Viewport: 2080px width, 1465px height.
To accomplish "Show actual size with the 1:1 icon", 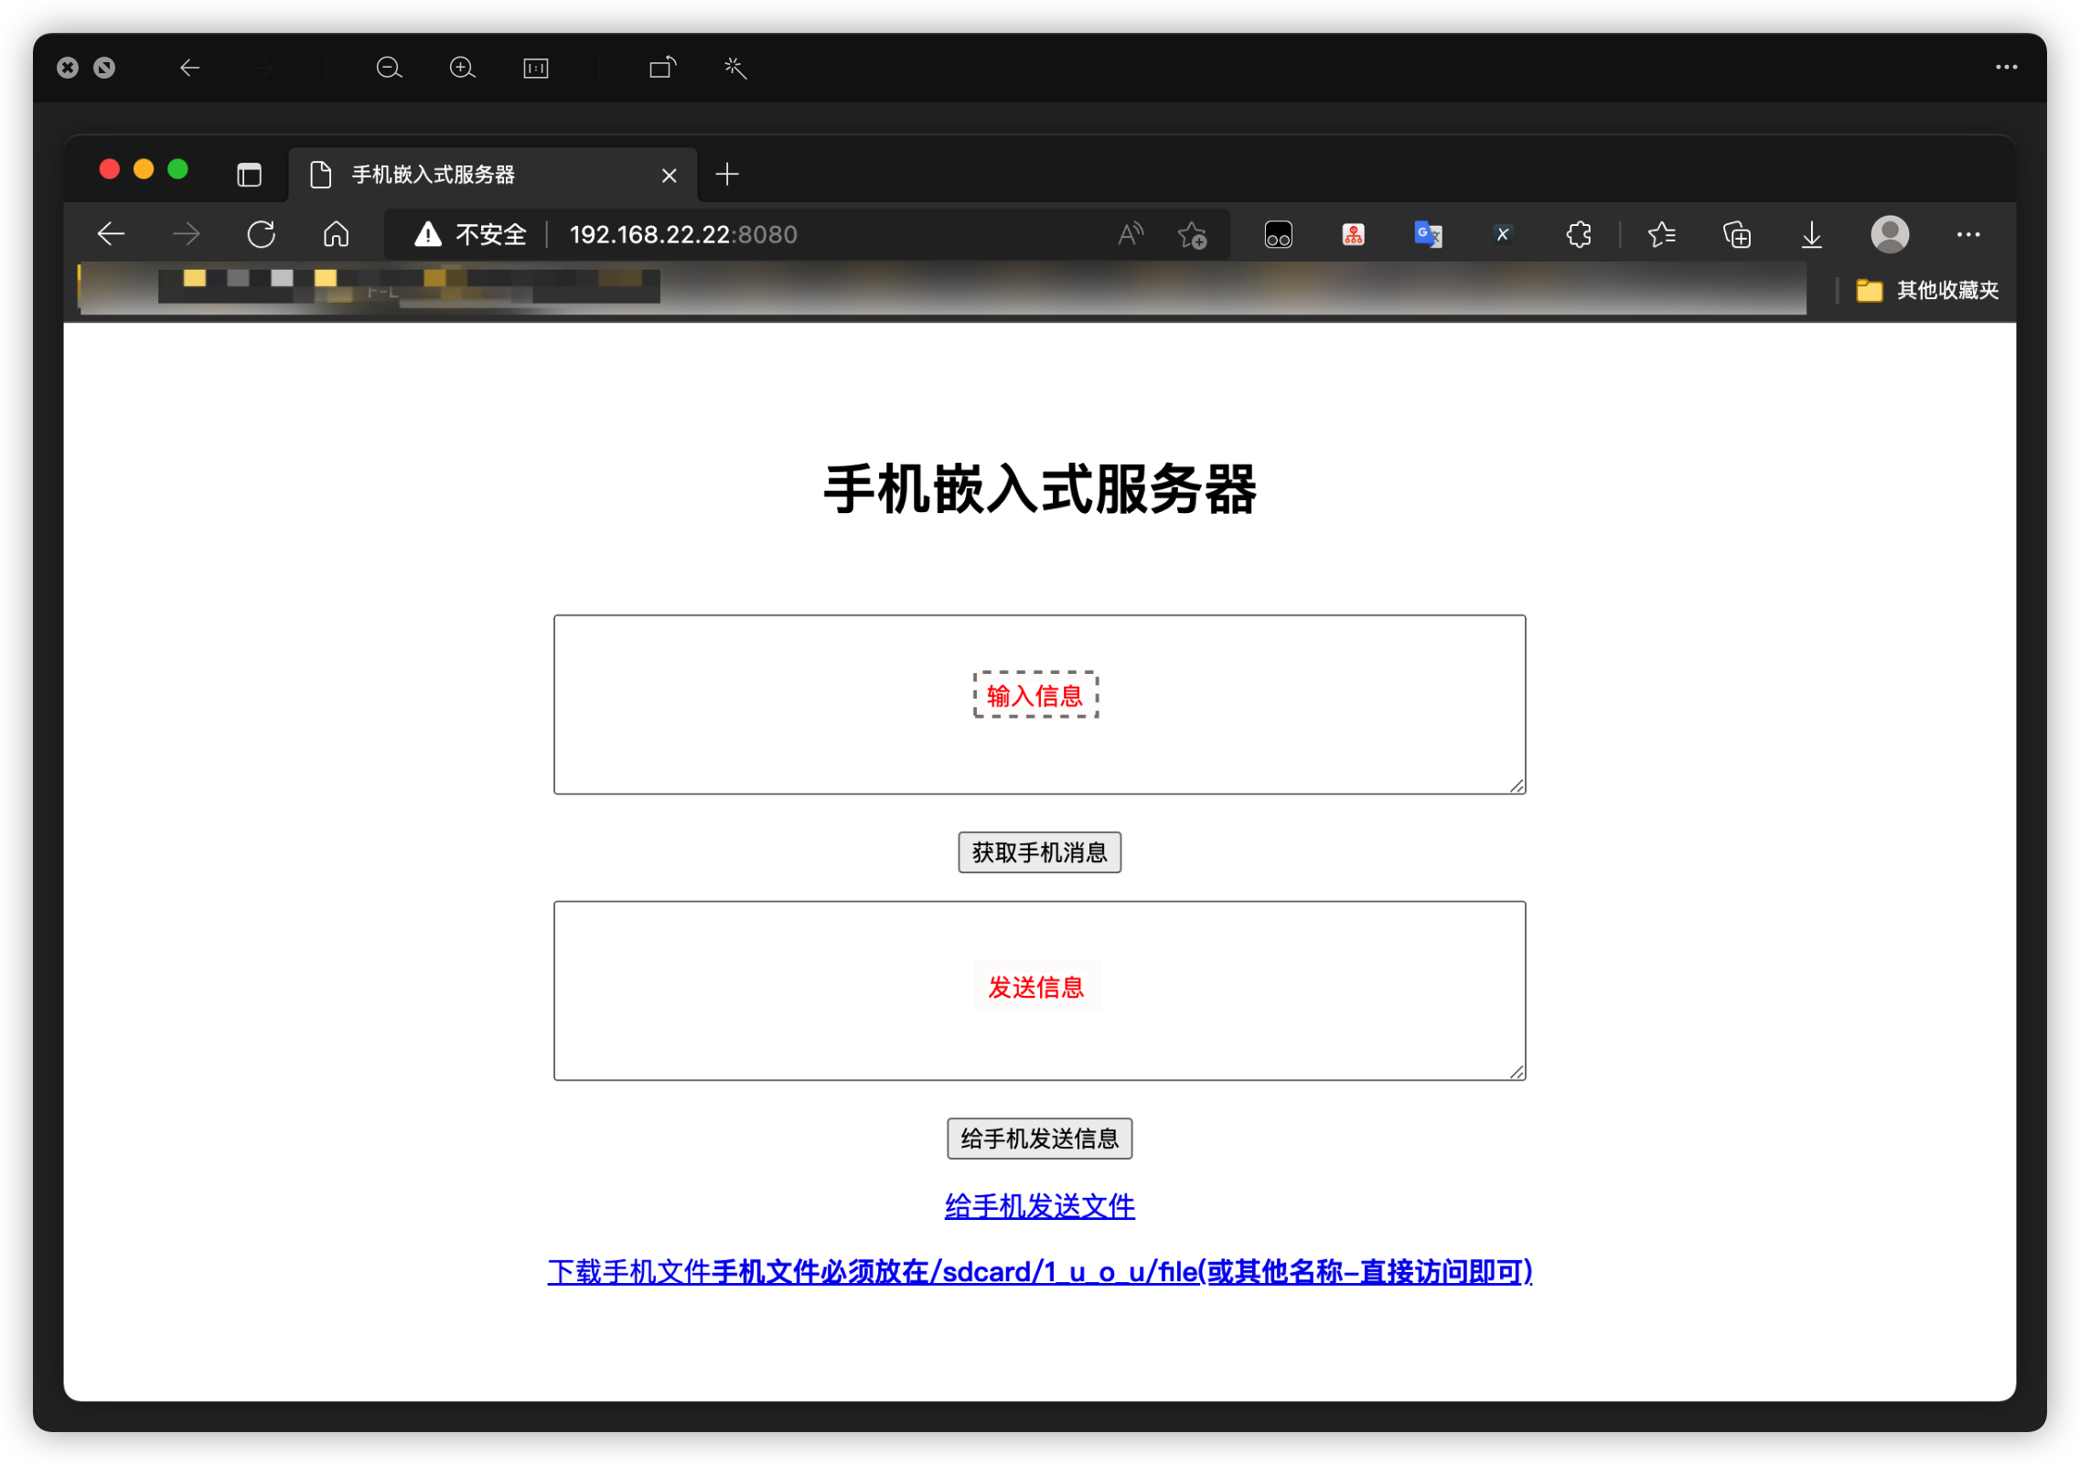I will (x=535, y=68).
